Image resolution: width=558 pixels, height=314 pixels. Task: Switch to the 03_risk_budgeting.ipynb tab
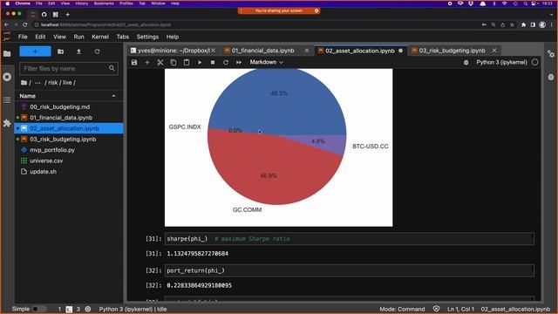452,51
